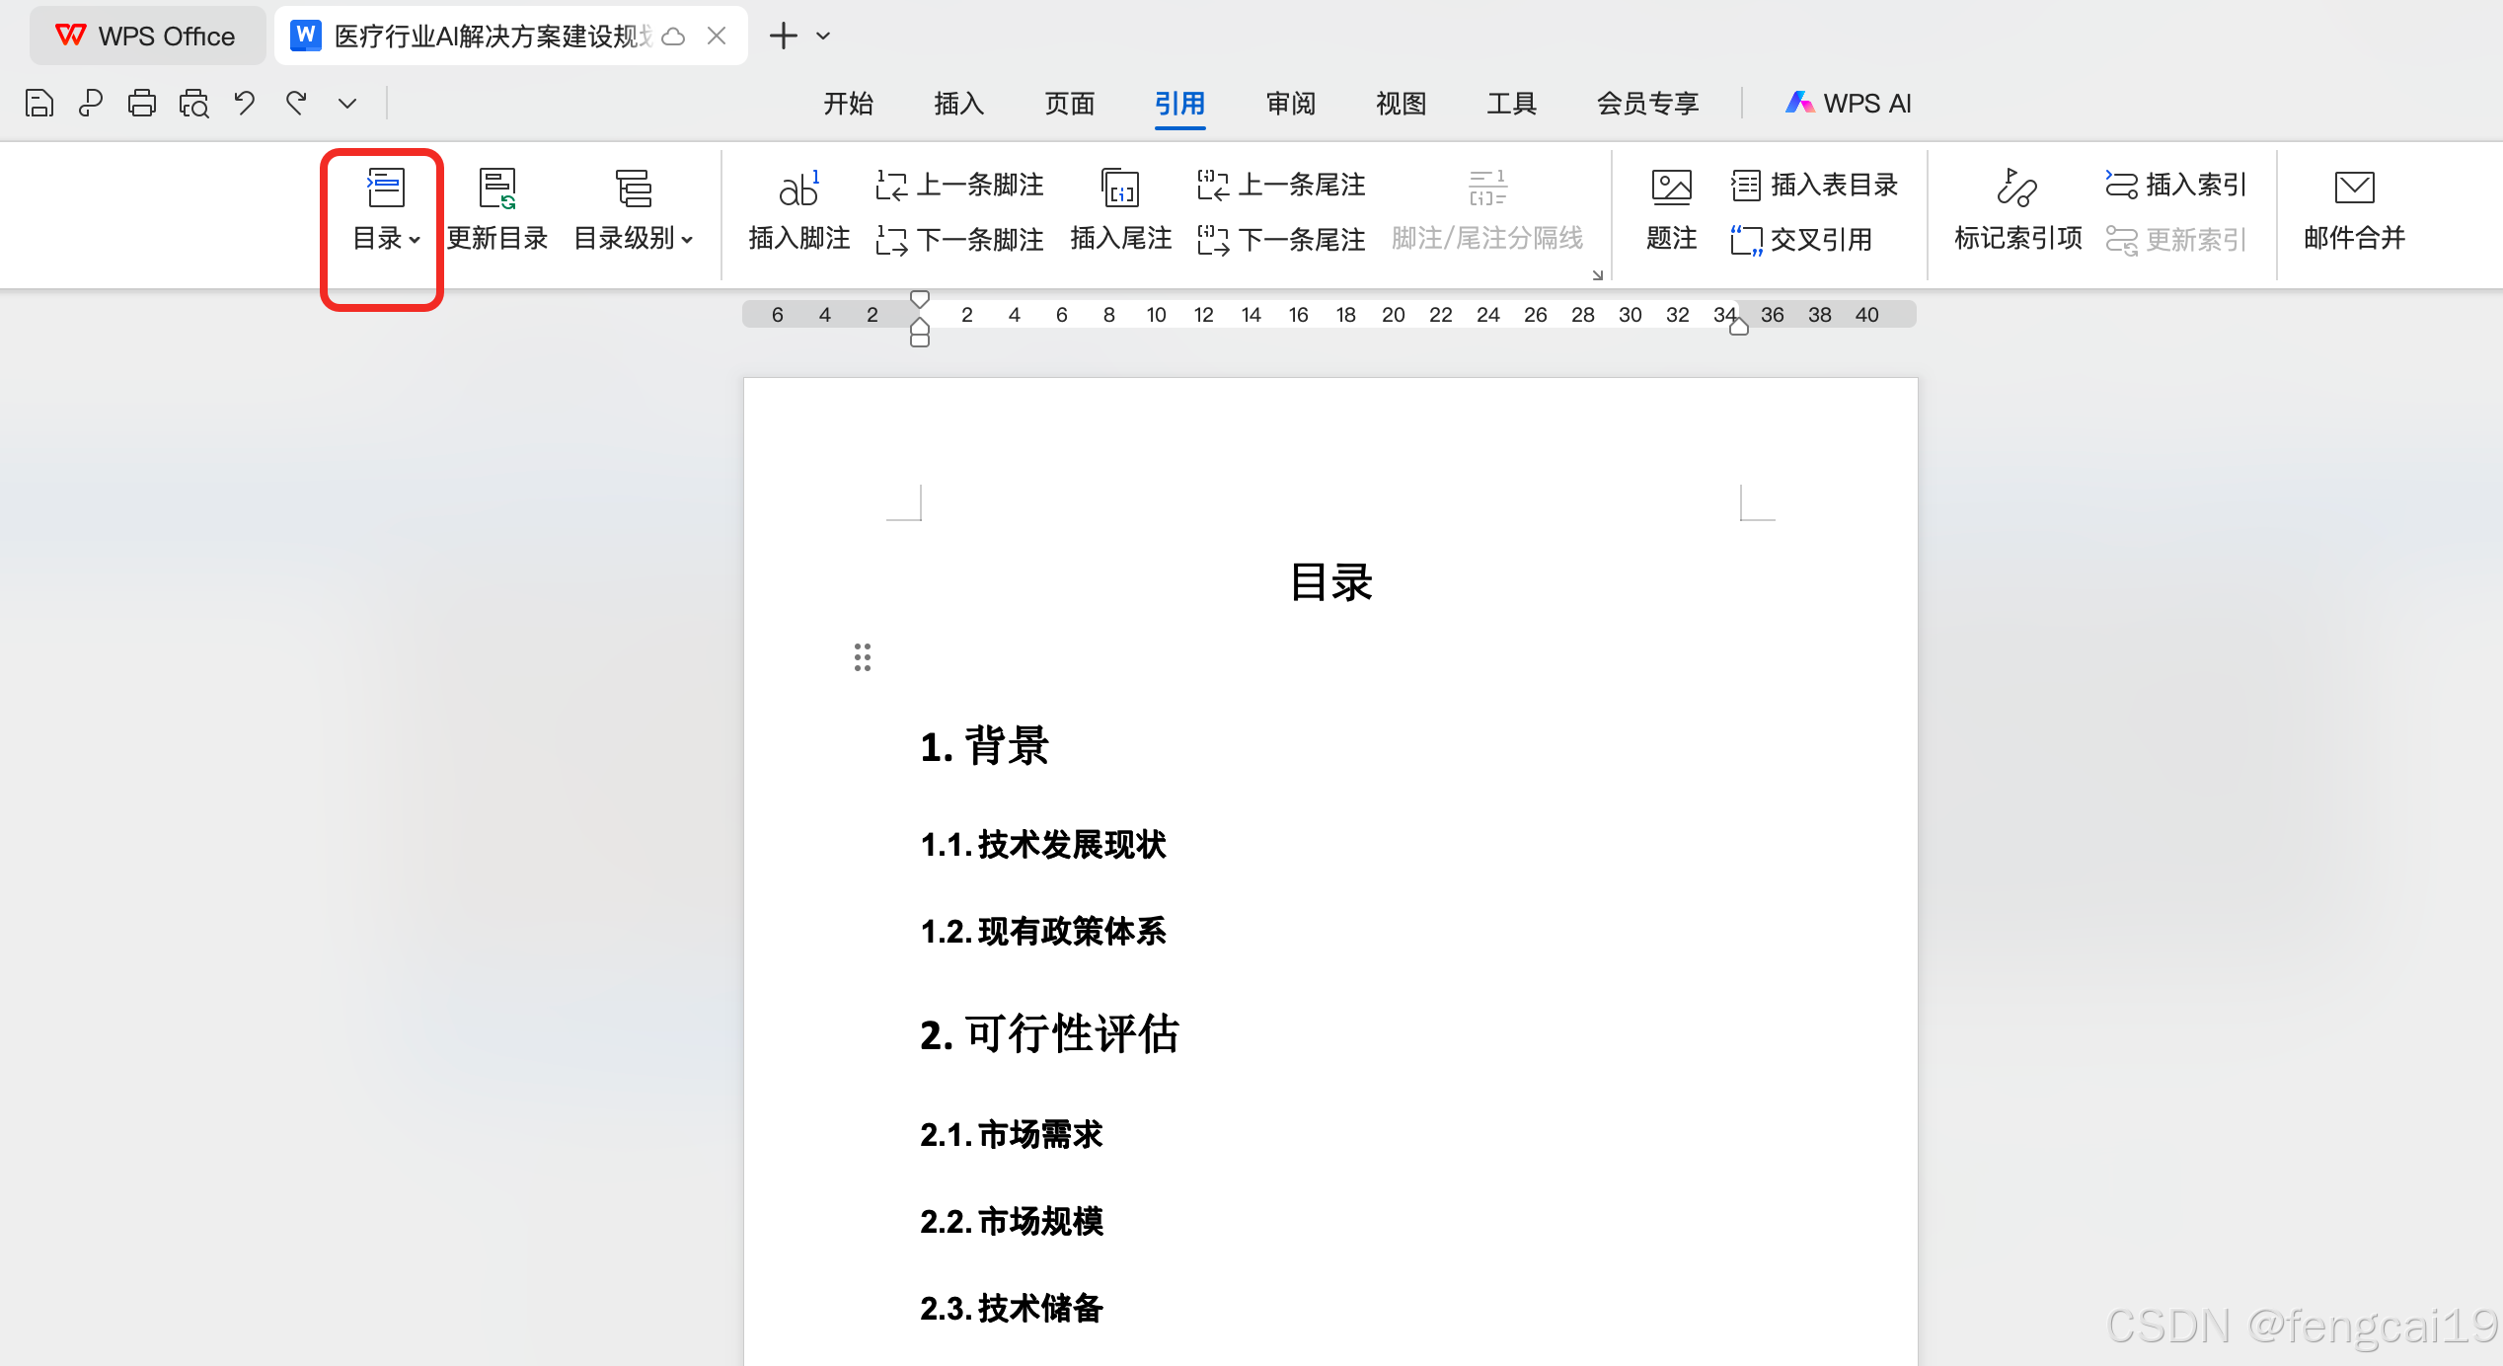The height and width of the screenshot is (1366, 2503).
Task: Insert an endnote (插入尾注)
Action: pyautogui.click(x=1120, y=209)
